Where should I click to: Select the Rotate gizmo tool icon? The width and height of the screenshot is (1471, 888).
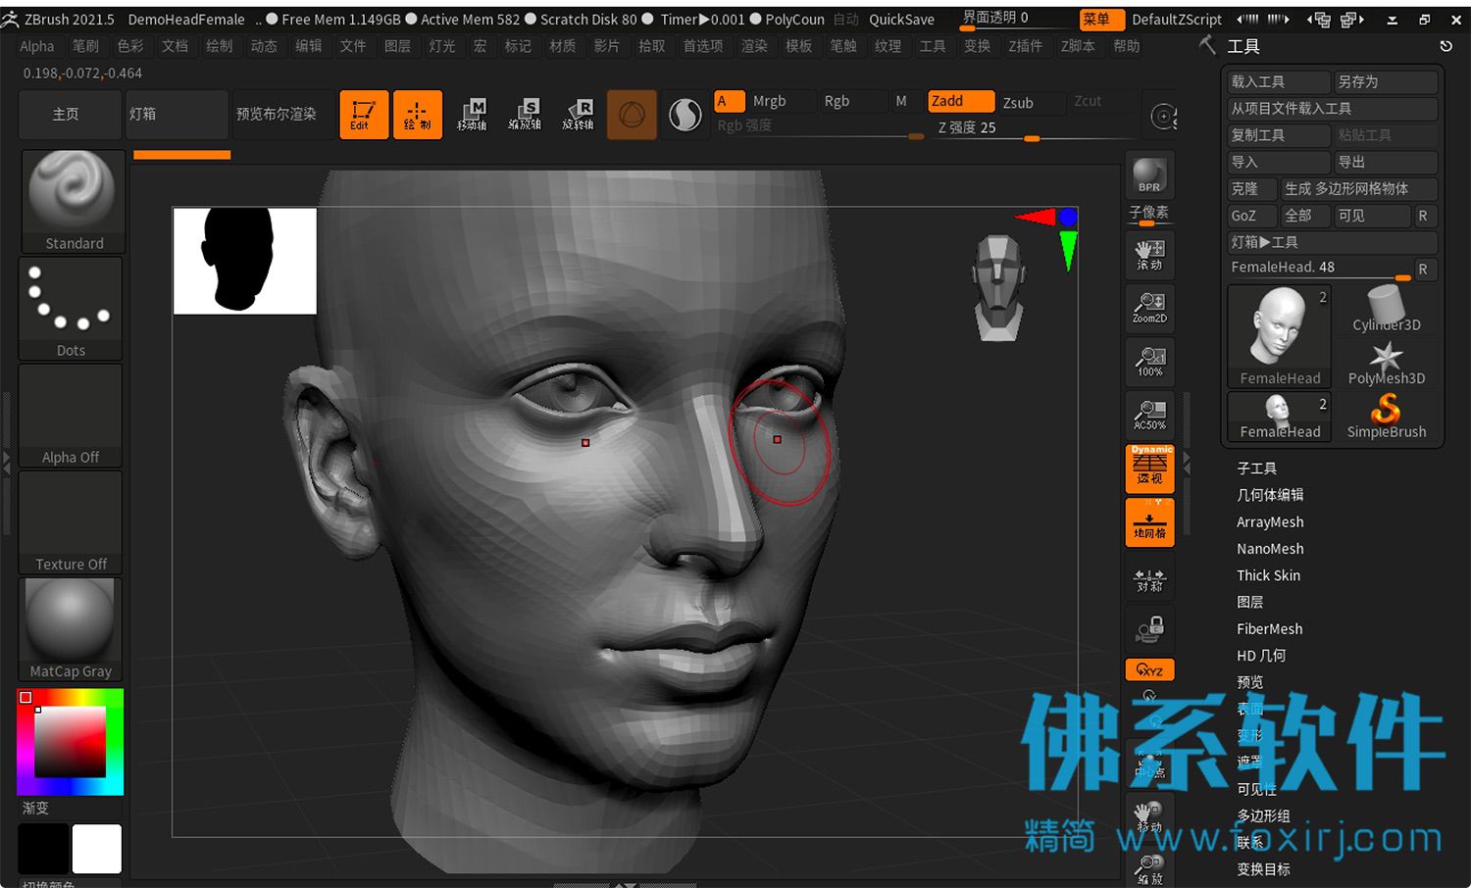(578, 115)
